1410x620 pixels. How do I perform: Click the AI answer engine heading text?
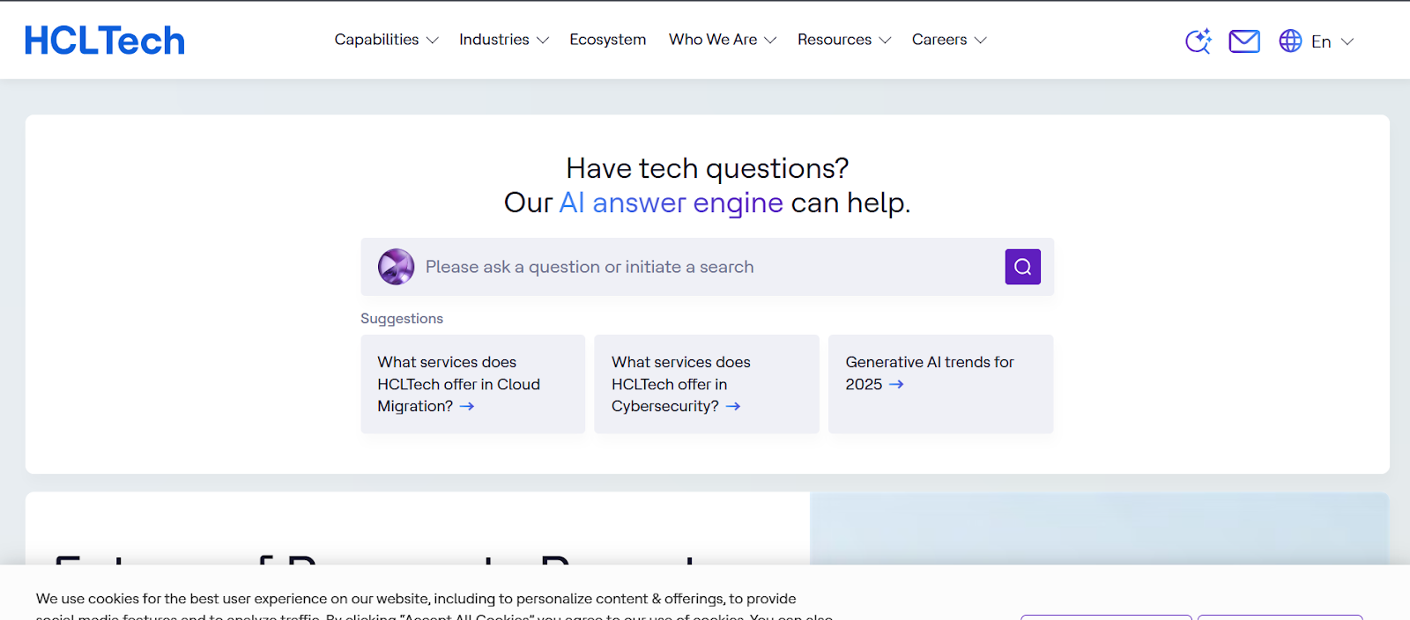tap(671, 203)
